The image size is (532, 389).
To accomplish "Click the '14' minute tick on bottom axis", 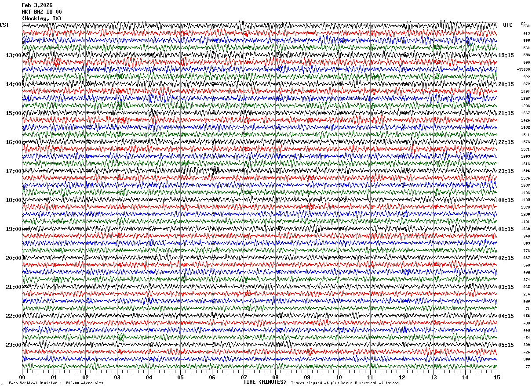I will coord(465,377).
